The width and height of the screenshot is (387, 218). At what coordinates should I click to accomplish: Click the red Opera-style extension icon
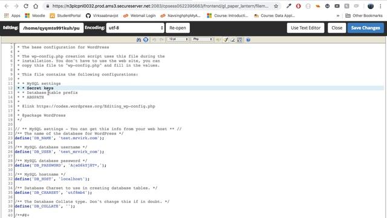coord(298,6)
